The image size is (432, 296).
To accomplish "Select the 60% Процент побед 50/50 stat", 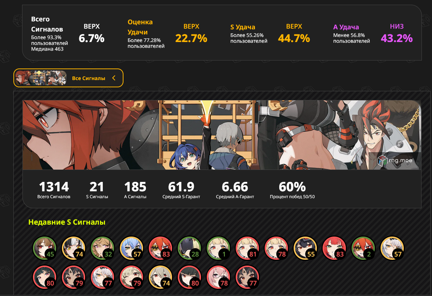I will point(292,190).
